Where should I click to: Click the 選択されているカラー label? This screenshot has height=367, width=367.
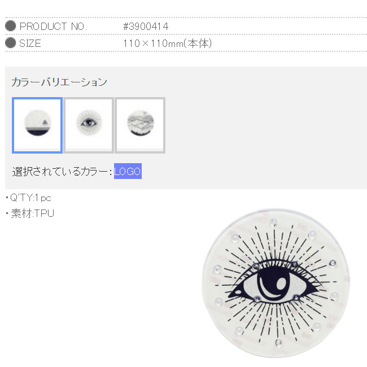click(62, 171)
